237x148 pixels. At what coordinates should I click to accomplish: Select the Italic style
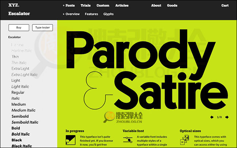pos(16,98)
